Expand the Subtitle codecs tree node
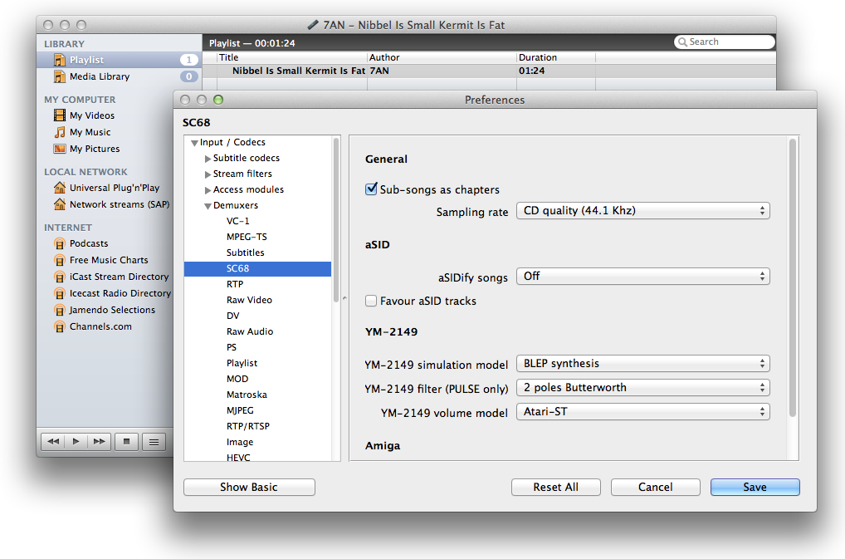Image resolution: width=845 pixels, height=559 pixels. click(x=208, y=158)
